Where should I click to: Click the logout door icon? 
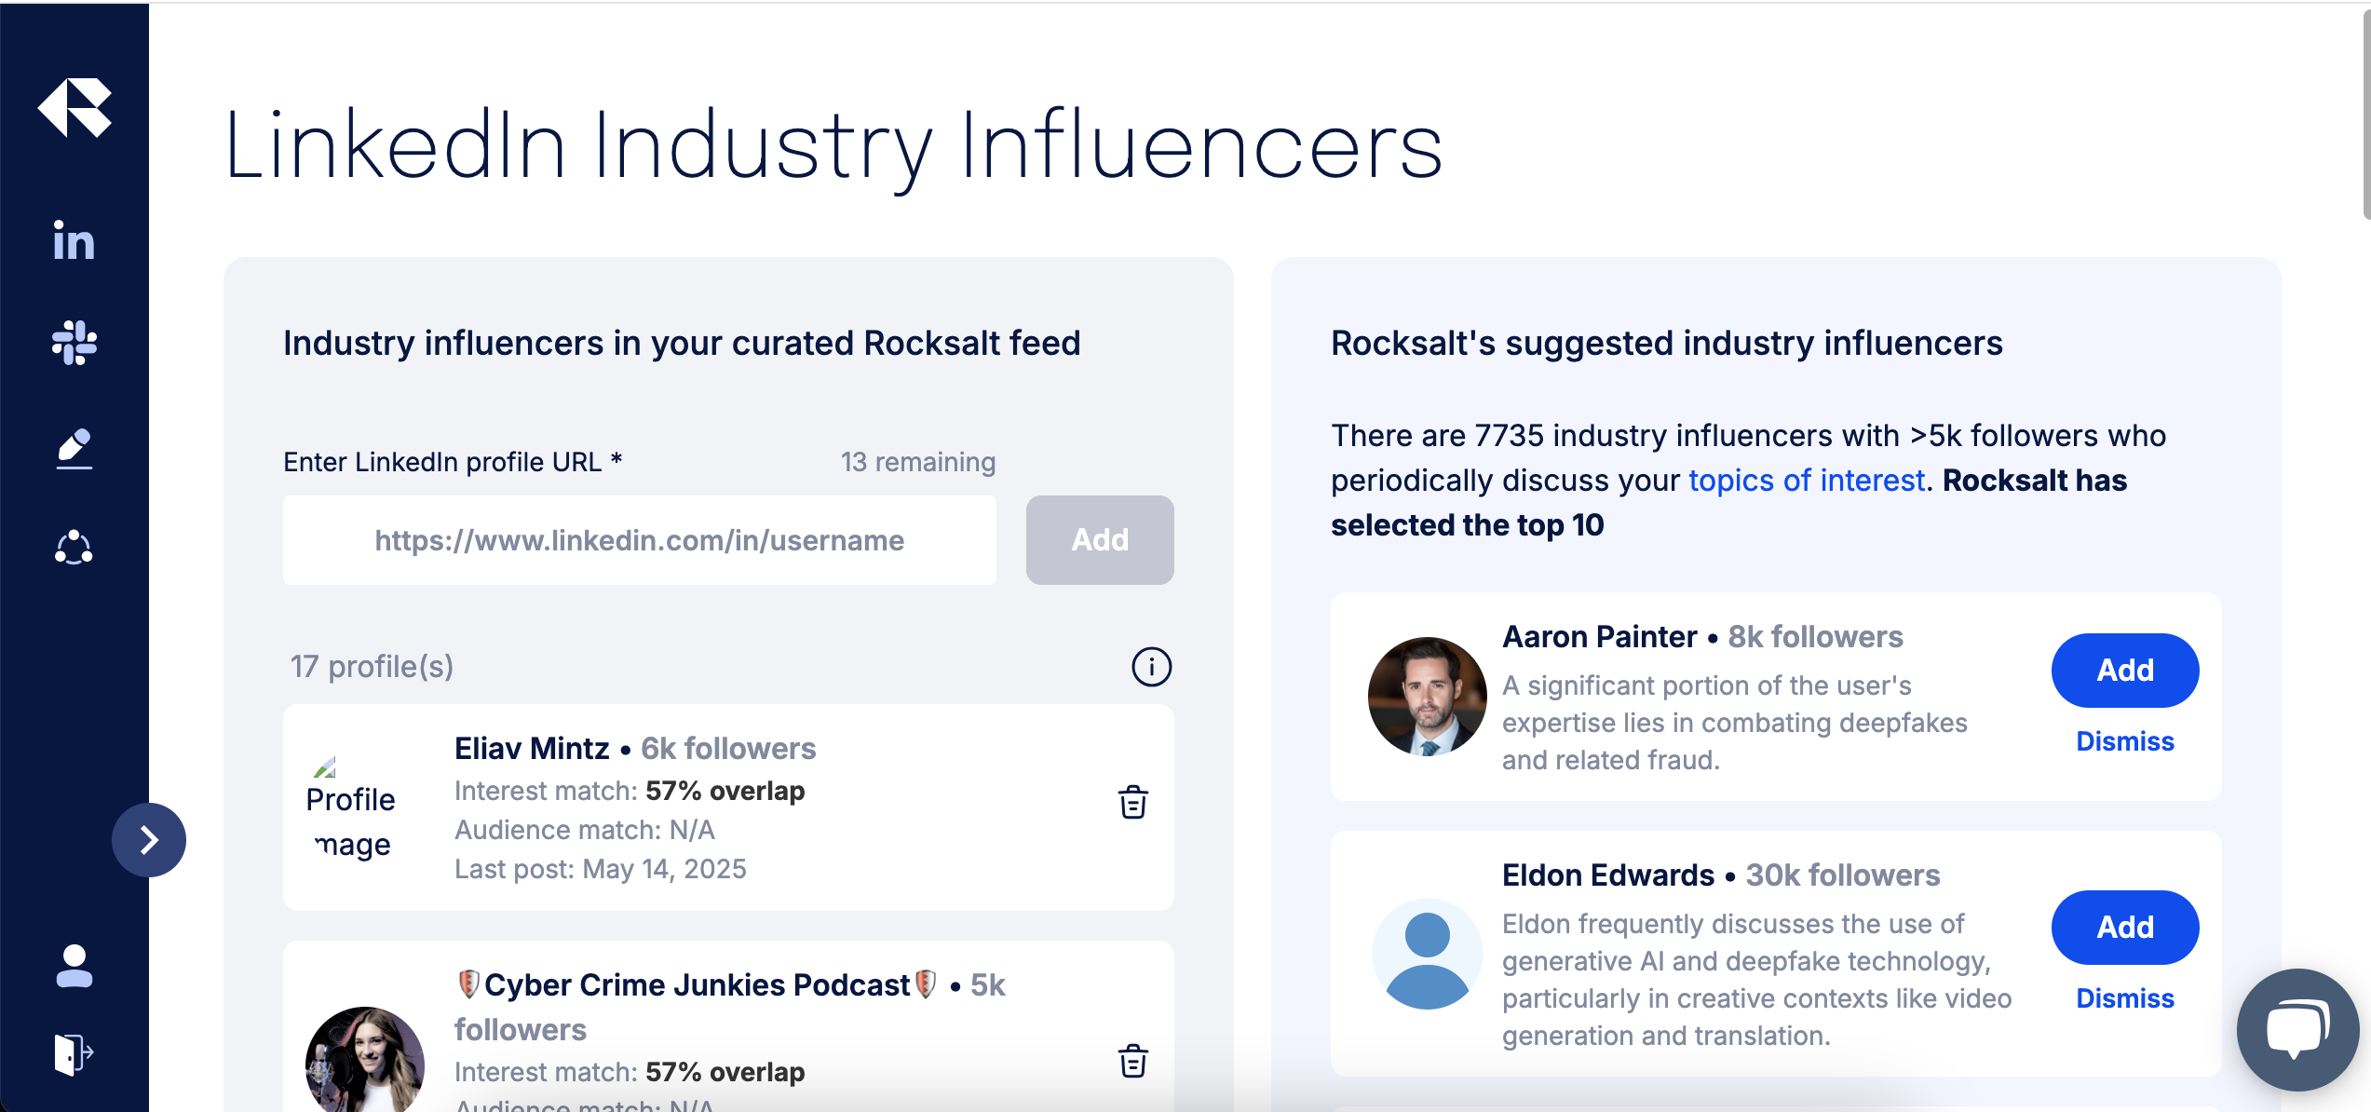(75, 1054)
